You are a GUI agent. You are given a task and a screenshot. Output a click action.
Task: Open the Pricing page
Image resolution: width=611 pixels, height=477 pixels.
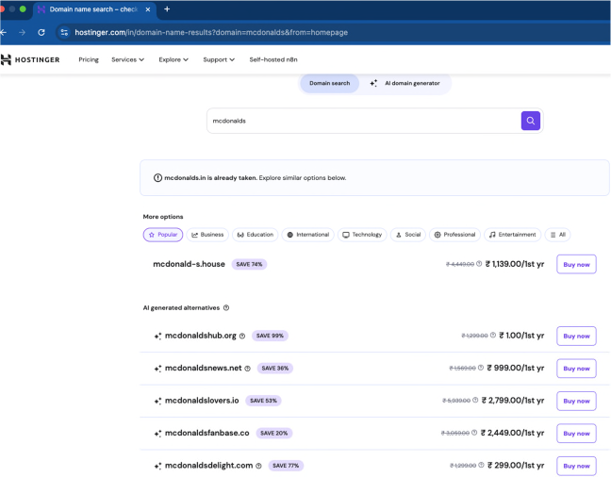89,59
